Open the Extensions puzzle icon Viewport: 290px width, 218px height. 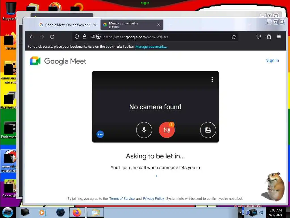click(x=269, y=37)
